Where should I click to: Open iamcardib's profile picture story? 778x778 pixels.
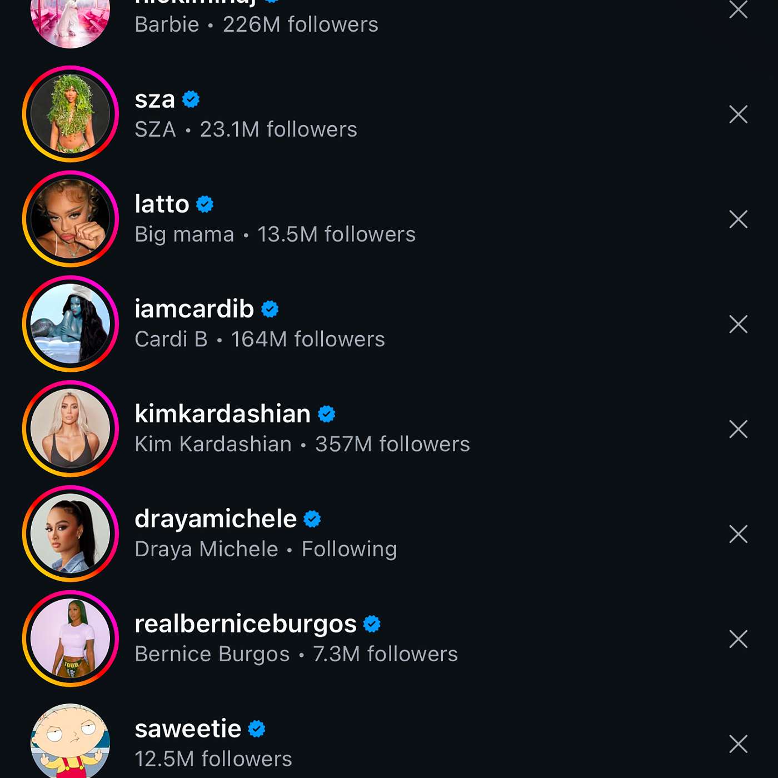71,324
